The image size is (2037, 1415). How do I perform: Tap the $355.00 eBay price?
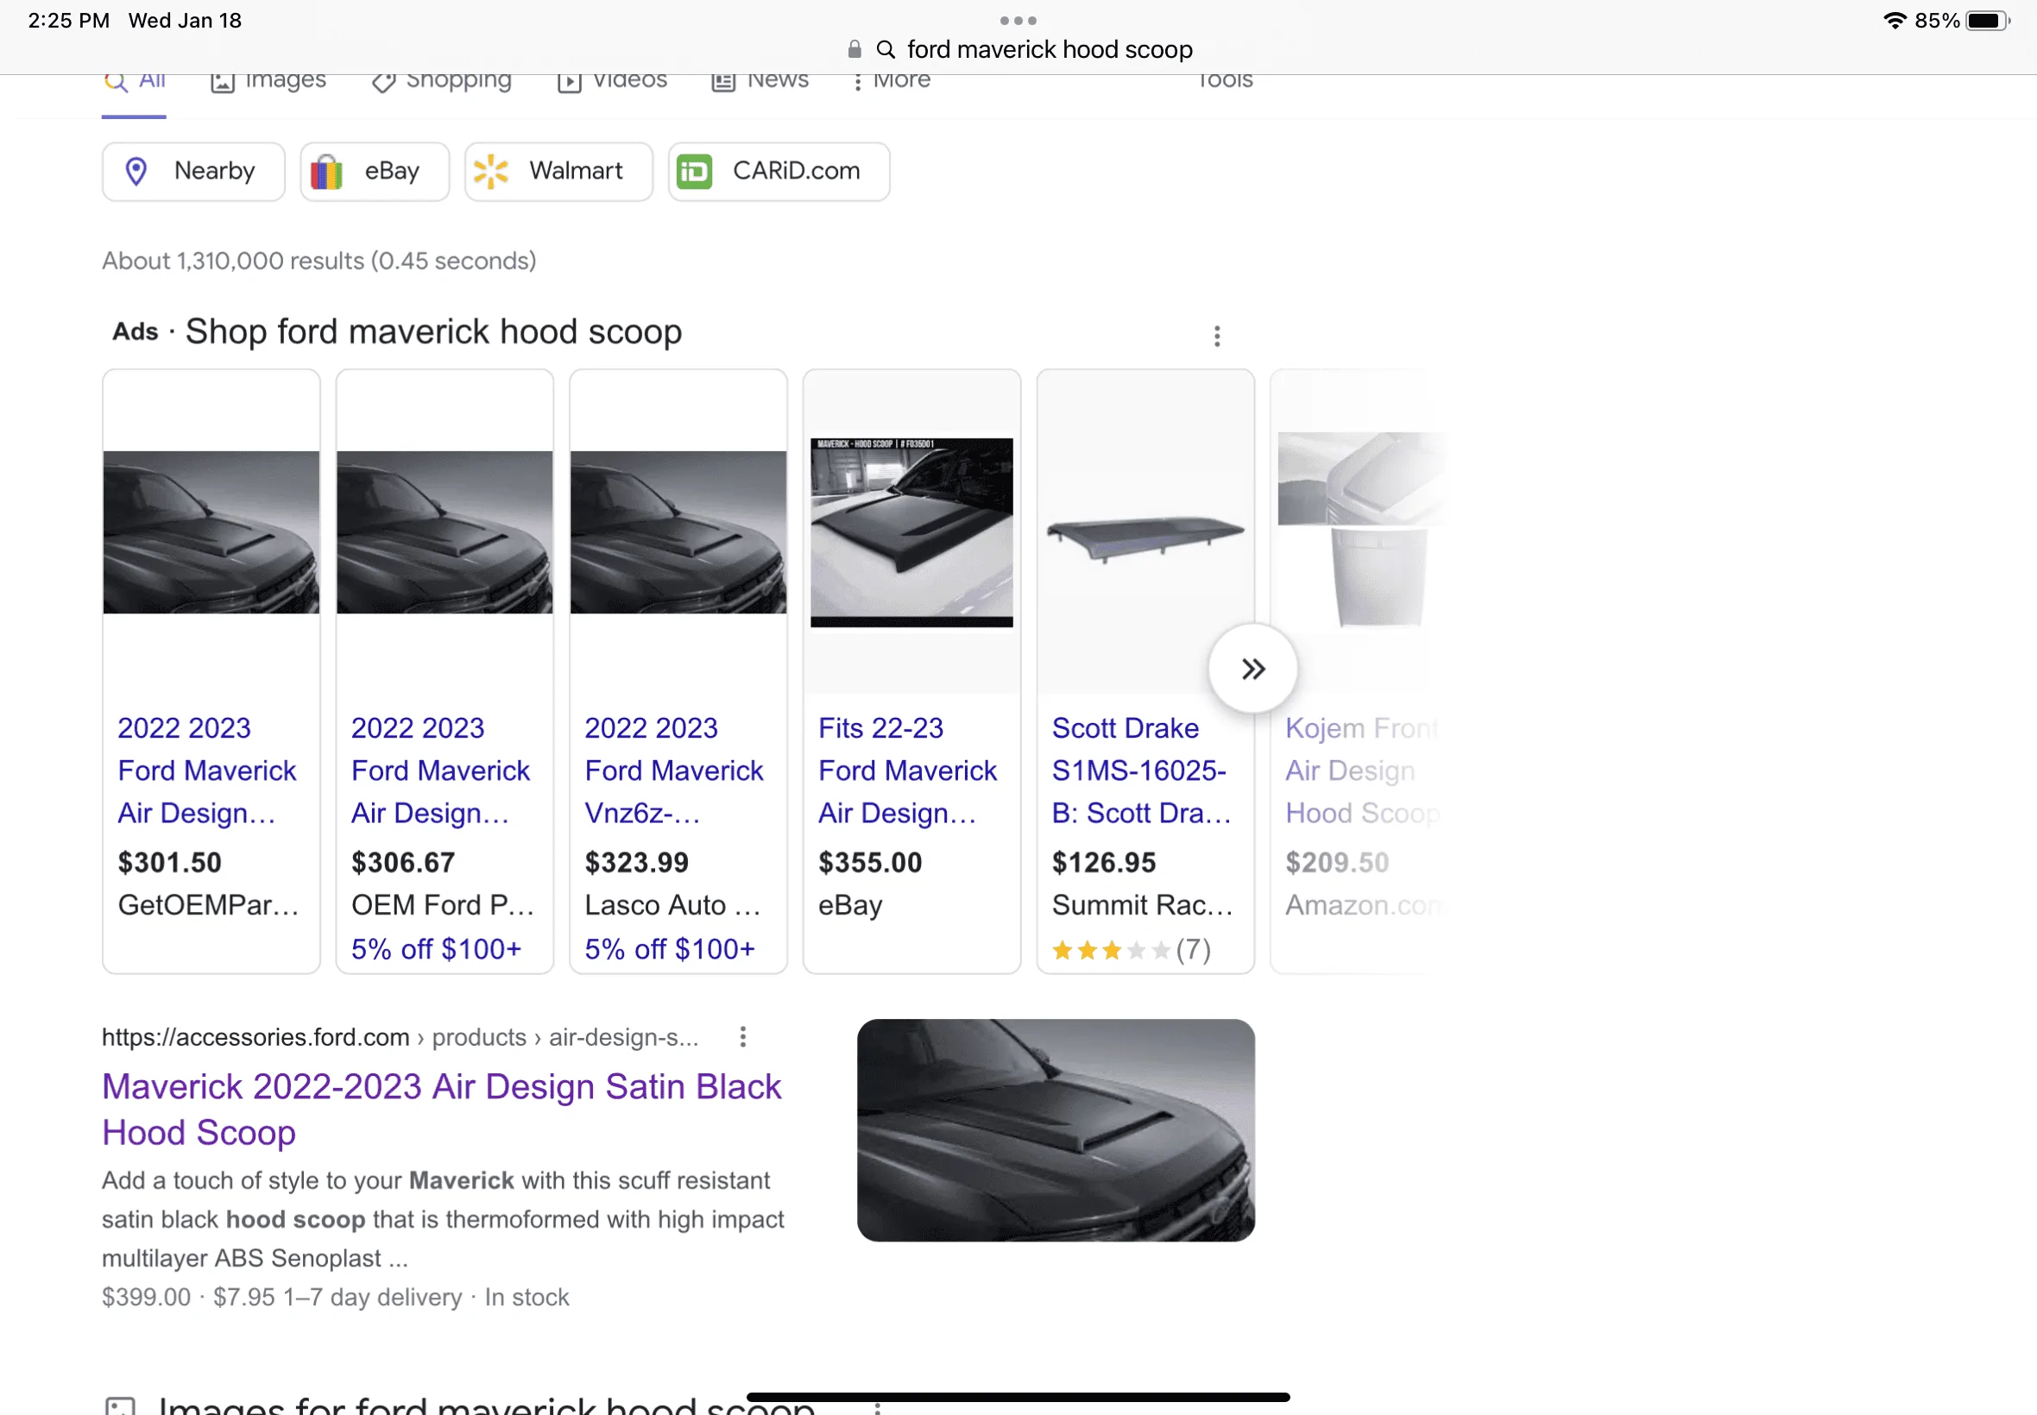[870, 863]
